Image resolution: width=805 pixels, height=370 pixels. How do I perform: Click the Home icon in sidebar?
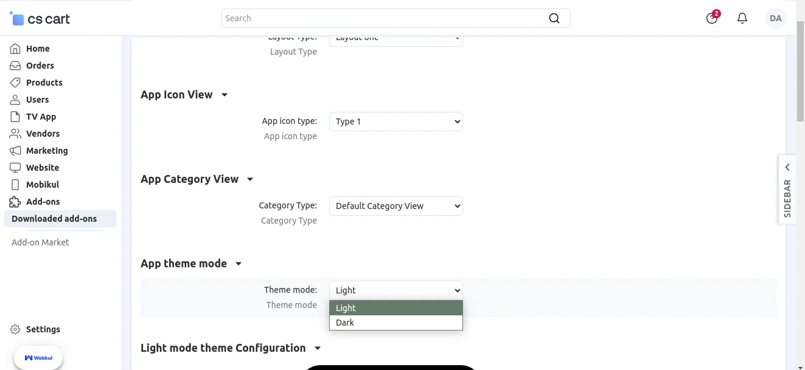(15, 49)
